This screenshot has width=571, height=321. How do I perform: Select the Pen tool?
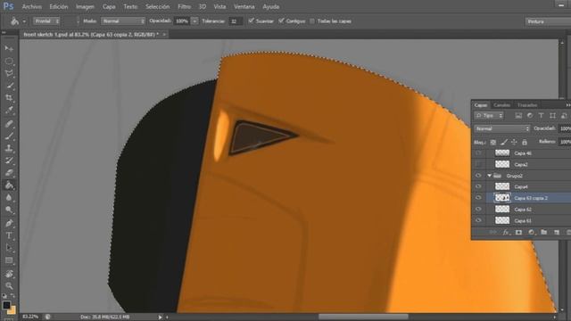pos(9,224)
